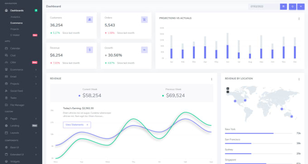Open the Widgets menu label
Screen dimensions: 308x164
pyautogui.click(x=15, y=161)
